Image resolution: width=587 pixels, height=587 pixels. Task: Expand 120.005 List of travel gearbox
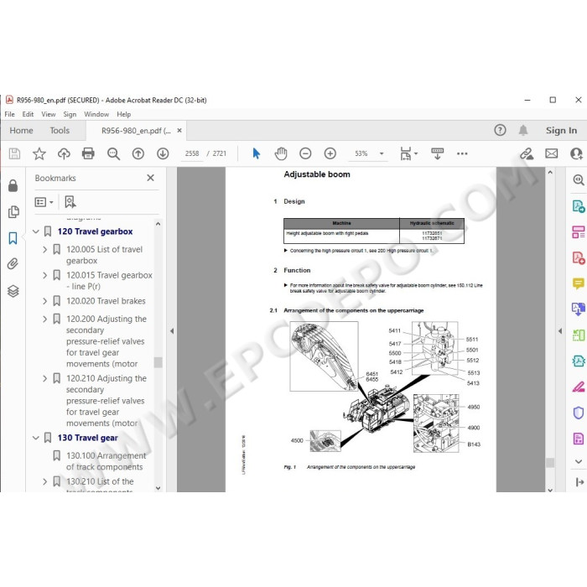(x=45, y=250)
